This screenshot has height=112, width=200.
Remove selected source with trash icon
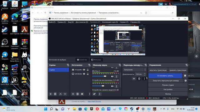tap(77, 94)
